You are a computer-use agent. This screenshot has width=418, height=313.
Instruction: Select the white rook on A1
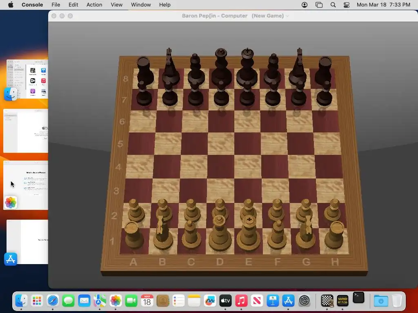click(133, 235)
